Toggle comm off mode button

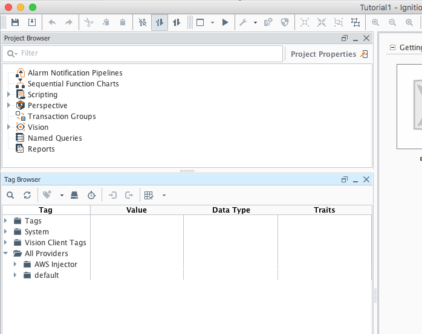tap(143, 22)
